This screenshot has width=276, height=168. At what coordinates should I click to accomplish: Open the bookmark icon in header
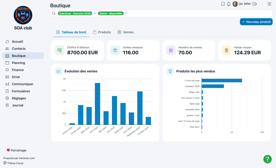(x=223, y=4)
